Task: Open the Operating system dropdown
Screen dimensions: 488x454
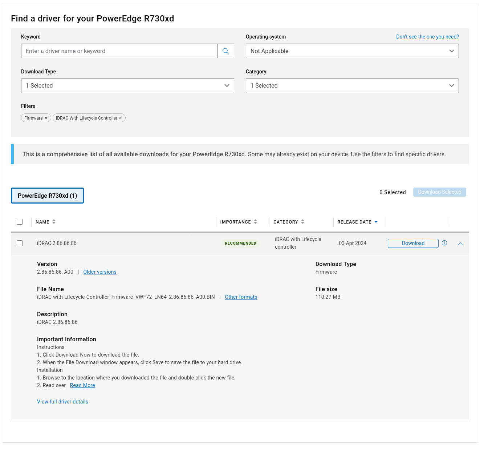Action: tap(352, 51)
